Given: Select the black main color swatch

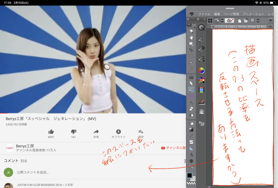Looking at the screenshot, I should coord(189,176).
